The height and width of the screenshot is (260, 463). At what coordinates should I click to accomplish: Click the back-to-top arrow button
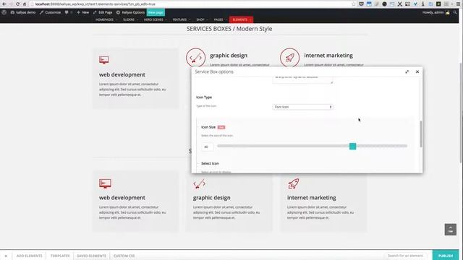450,230
